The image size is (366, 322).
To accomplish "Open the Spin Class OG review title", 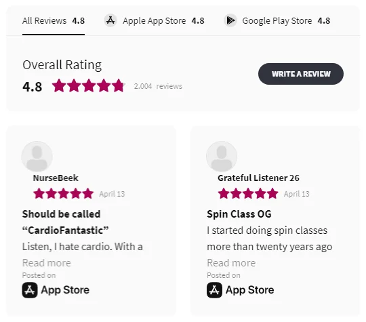I will point(239,214).
